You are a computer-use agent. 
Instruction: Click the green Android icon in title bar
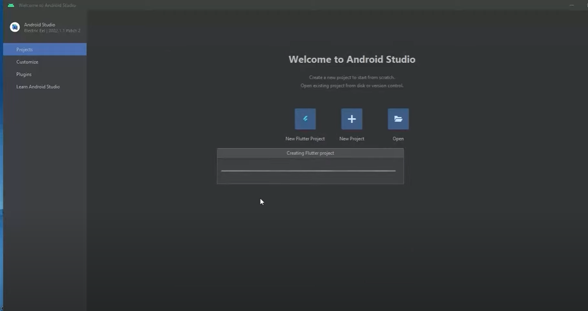(x=11, y=5)
